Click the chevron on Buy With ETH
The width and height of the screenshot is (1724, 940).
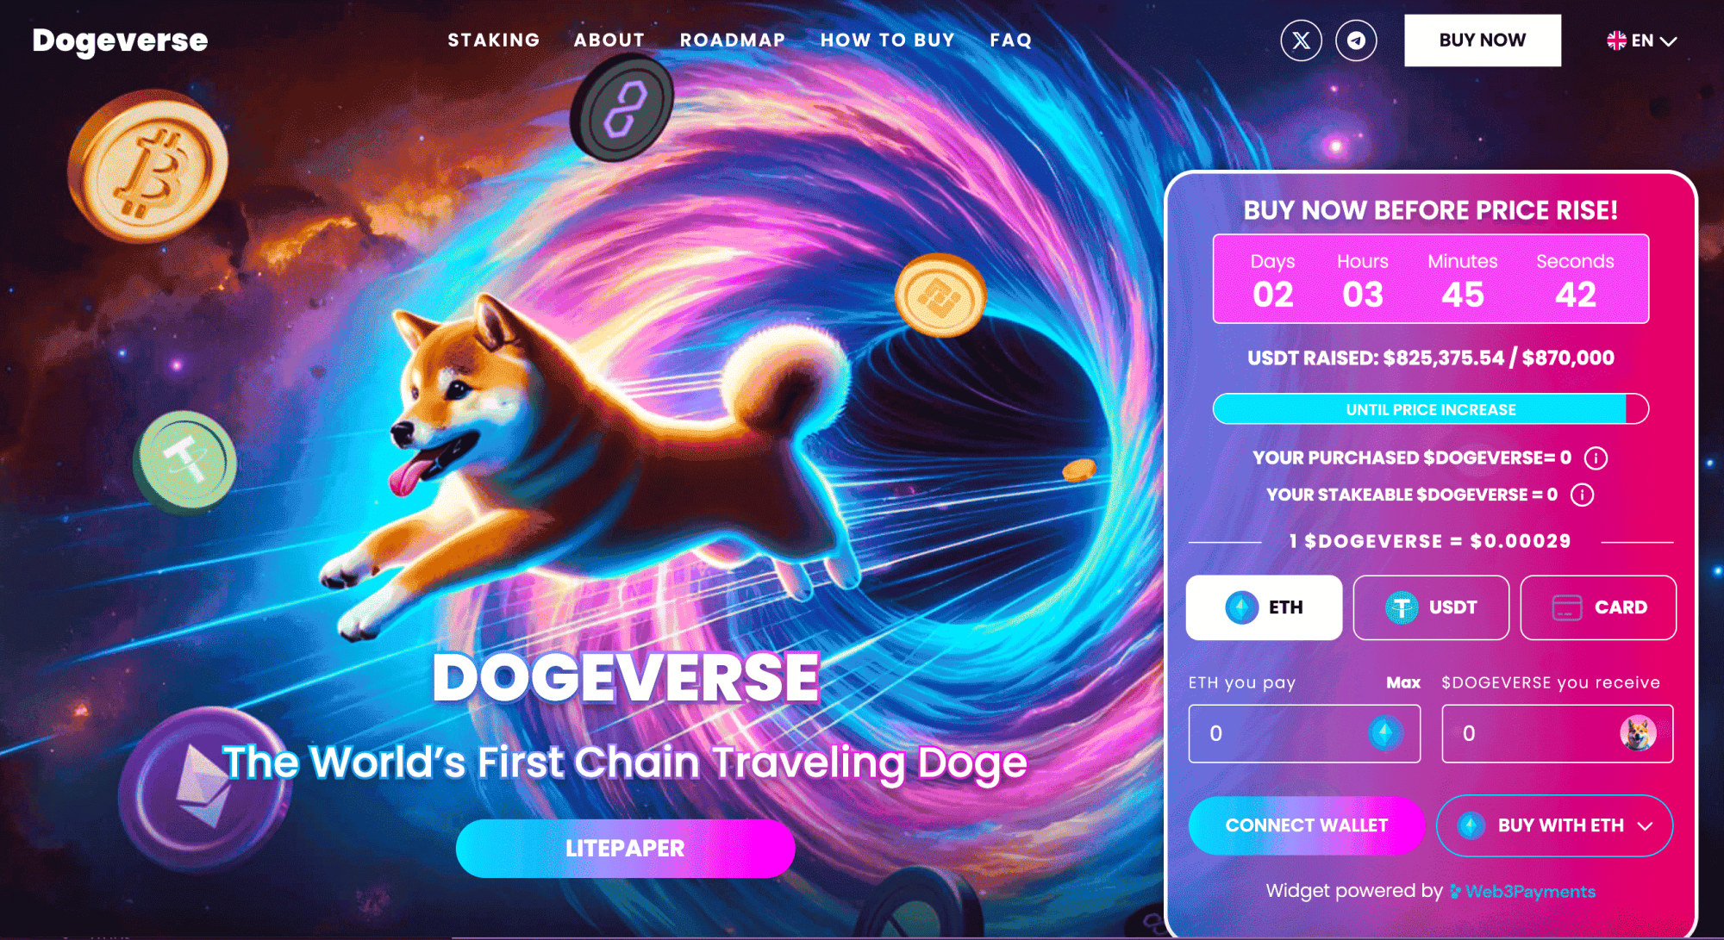point(1645,826)
